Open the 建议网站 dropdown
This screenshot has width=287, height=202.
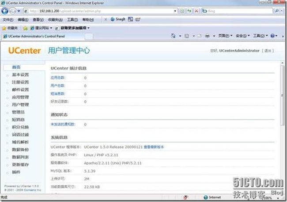41,28
